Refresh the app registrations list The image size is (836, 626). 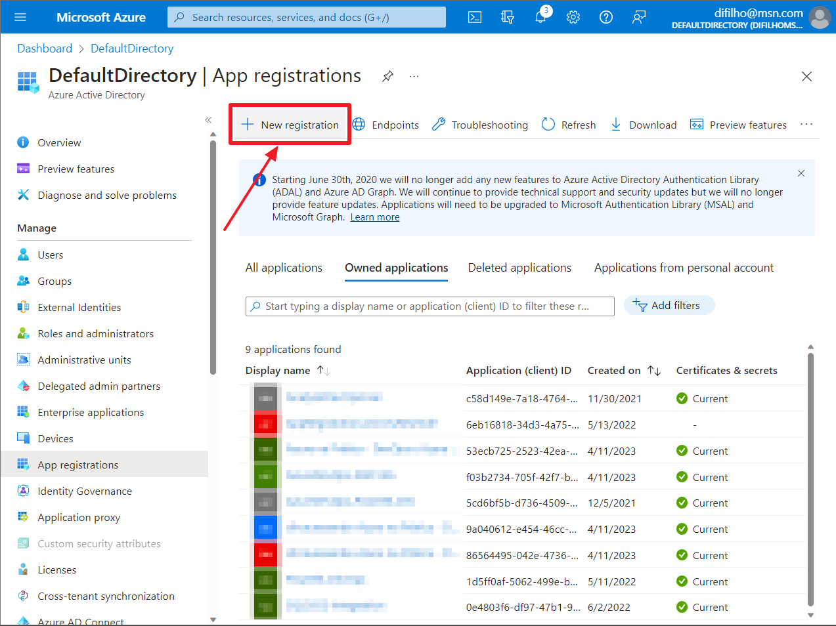tap(569, 125)
